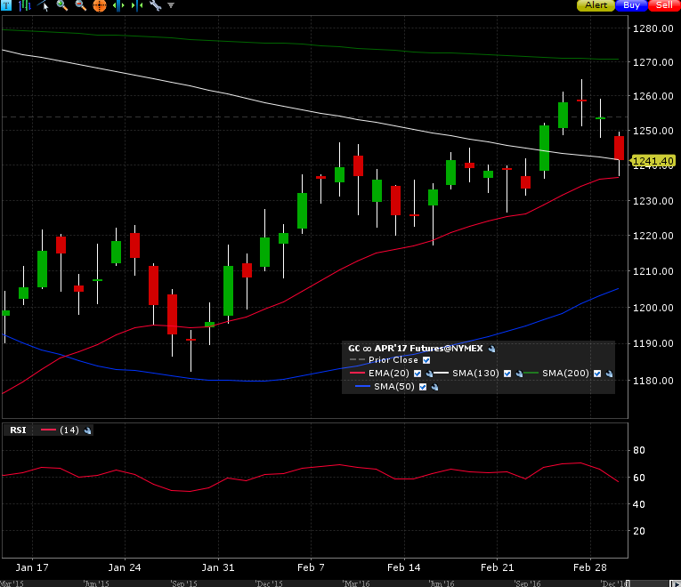The image size is (681, 587).
Task: Activate the orange crosshair tool
Action: [99, 5]
